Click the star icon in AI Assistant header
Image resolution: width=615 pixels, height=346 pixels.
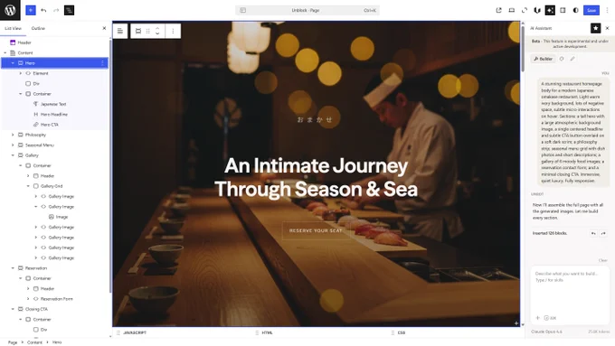click(595, 28)
